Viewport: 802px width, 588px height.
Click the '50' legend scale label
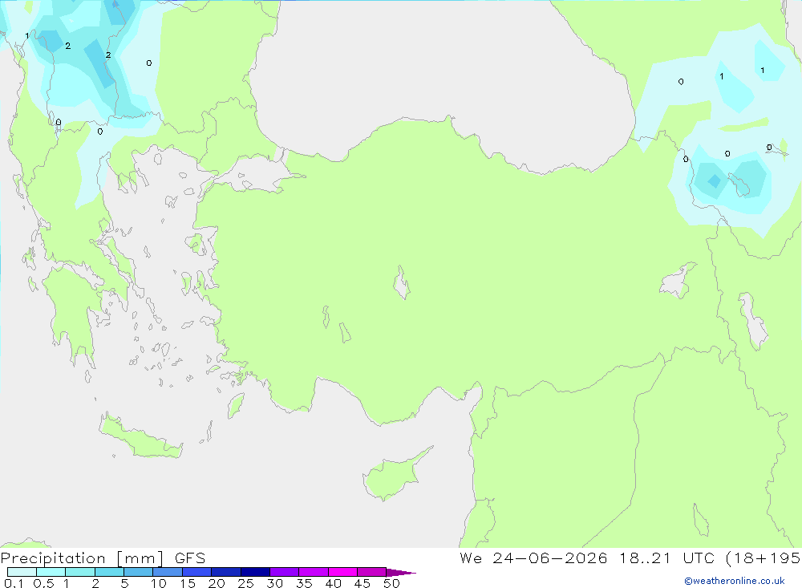coord(392,583)
